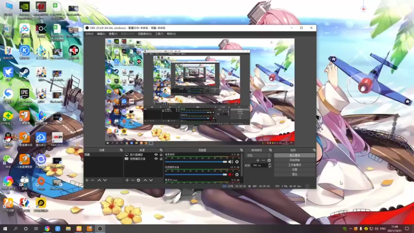Add a scene transition with plus icon

pyautogui.click(x=258, y=161)
